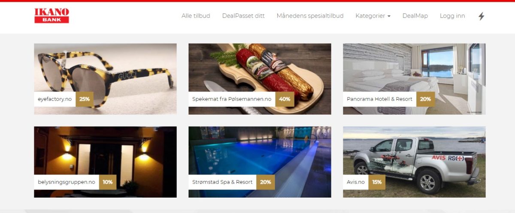Open the belysningsgruppen.no offer
Screen dimensions: 515x213
pos(67,182)
